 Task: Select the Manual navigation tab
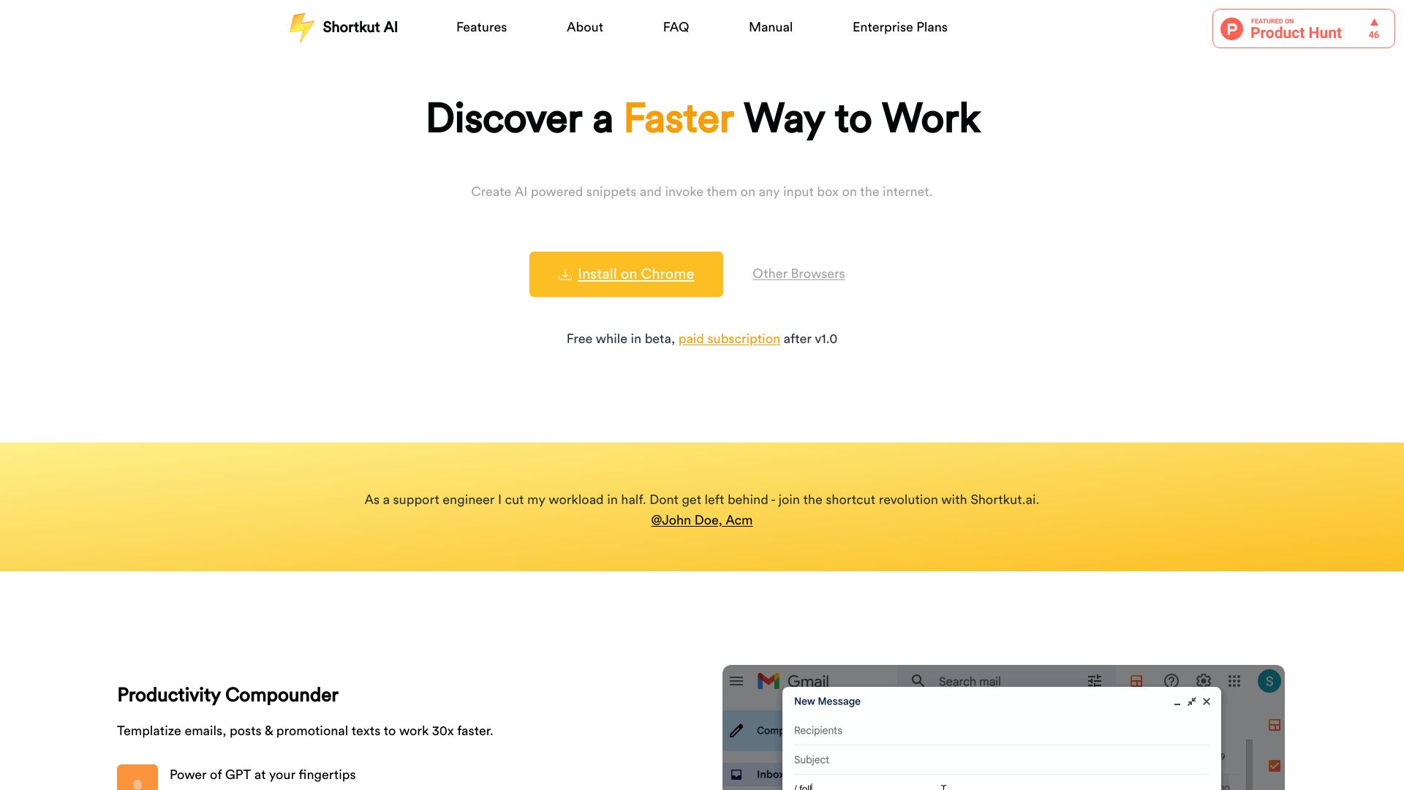click(x=771, y=27)
